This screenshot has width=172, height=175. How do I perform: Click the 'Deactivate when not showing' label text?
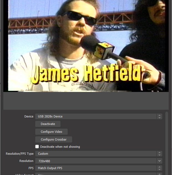[60, 147]
